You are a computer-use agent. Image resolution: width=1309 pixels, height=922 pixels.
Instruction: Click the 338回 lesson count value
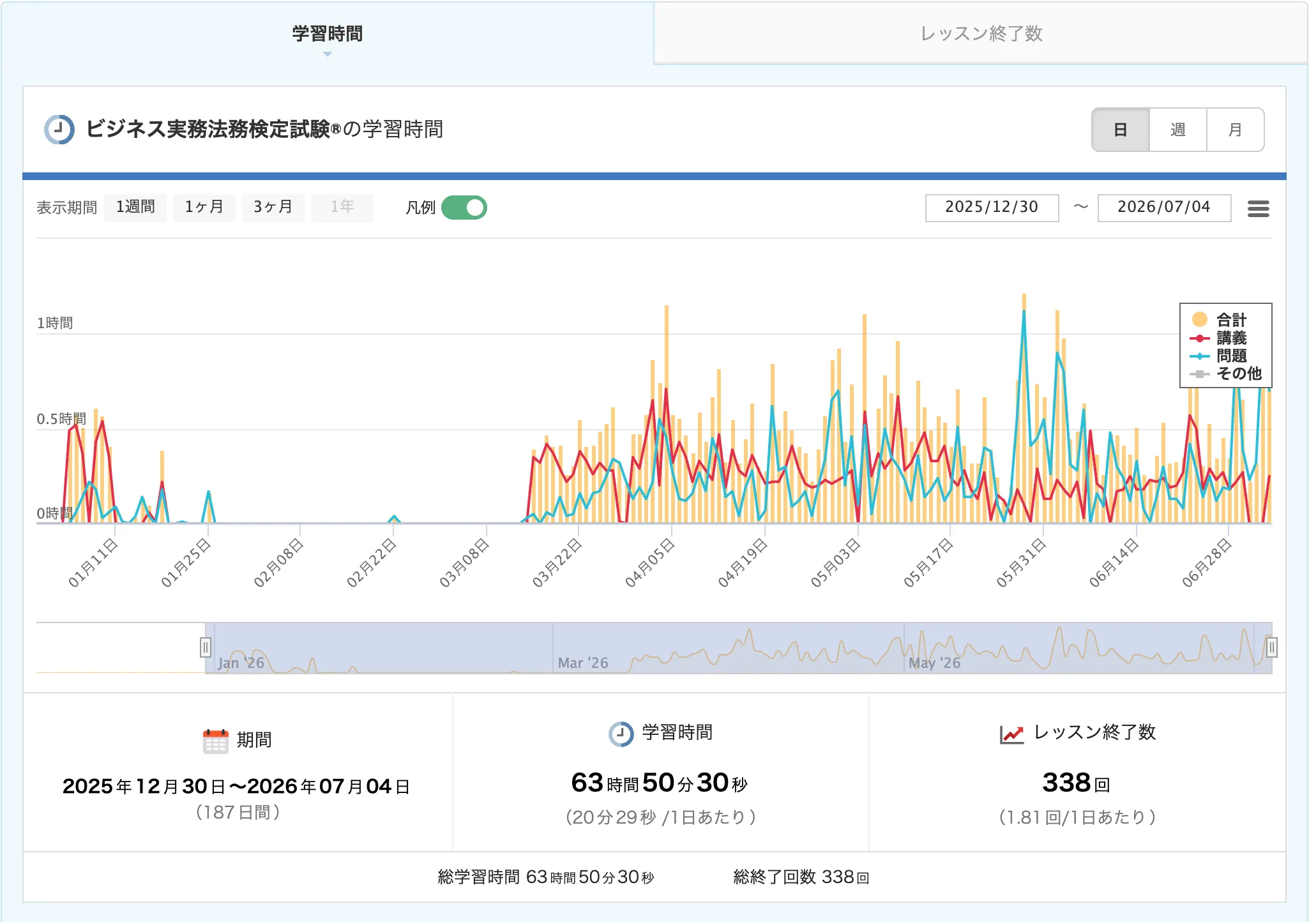[x=1077, y=783]
